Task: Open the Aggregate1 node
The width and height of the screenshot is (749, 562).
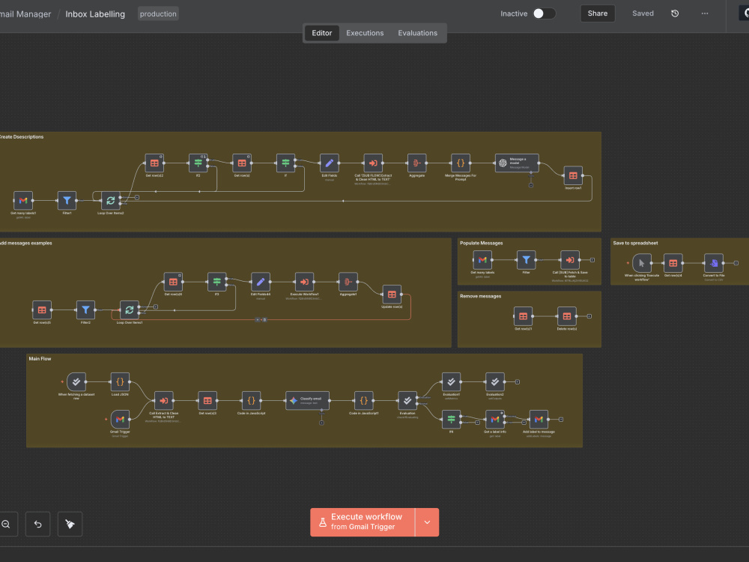Action: click(348, 282)
